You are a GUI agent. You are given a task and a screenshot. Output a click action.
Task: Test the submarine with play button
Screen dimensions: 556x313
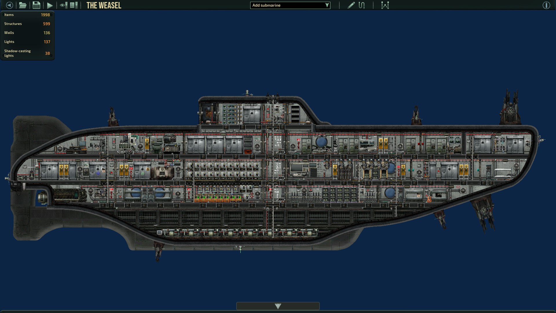[x=50, y=5]
